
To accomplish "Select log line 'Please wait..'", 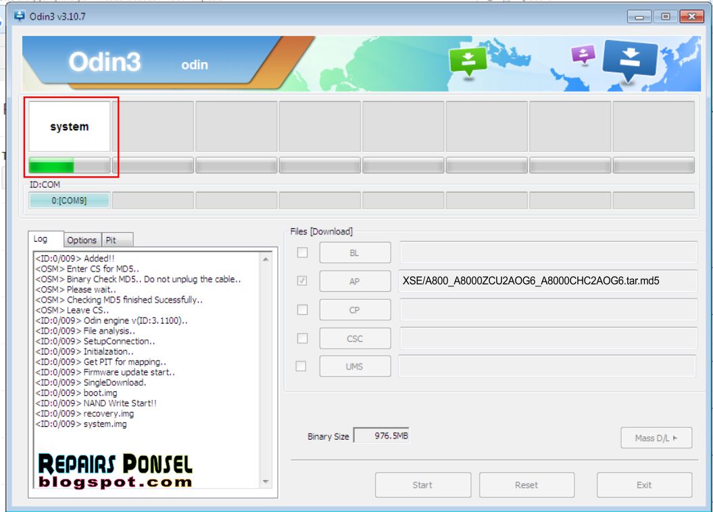I will click(76, 289).
